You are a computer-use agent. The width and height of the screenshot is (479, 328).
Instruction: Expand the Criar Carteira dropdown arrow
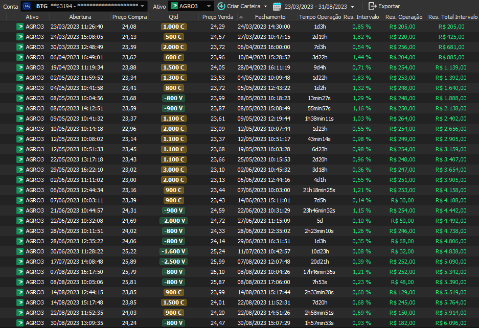tap(265, 7)
